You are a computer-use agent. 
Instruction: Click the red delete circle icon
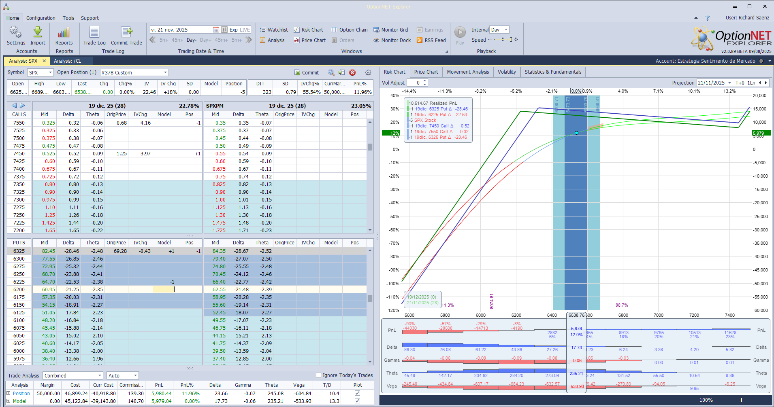(352, 72)
